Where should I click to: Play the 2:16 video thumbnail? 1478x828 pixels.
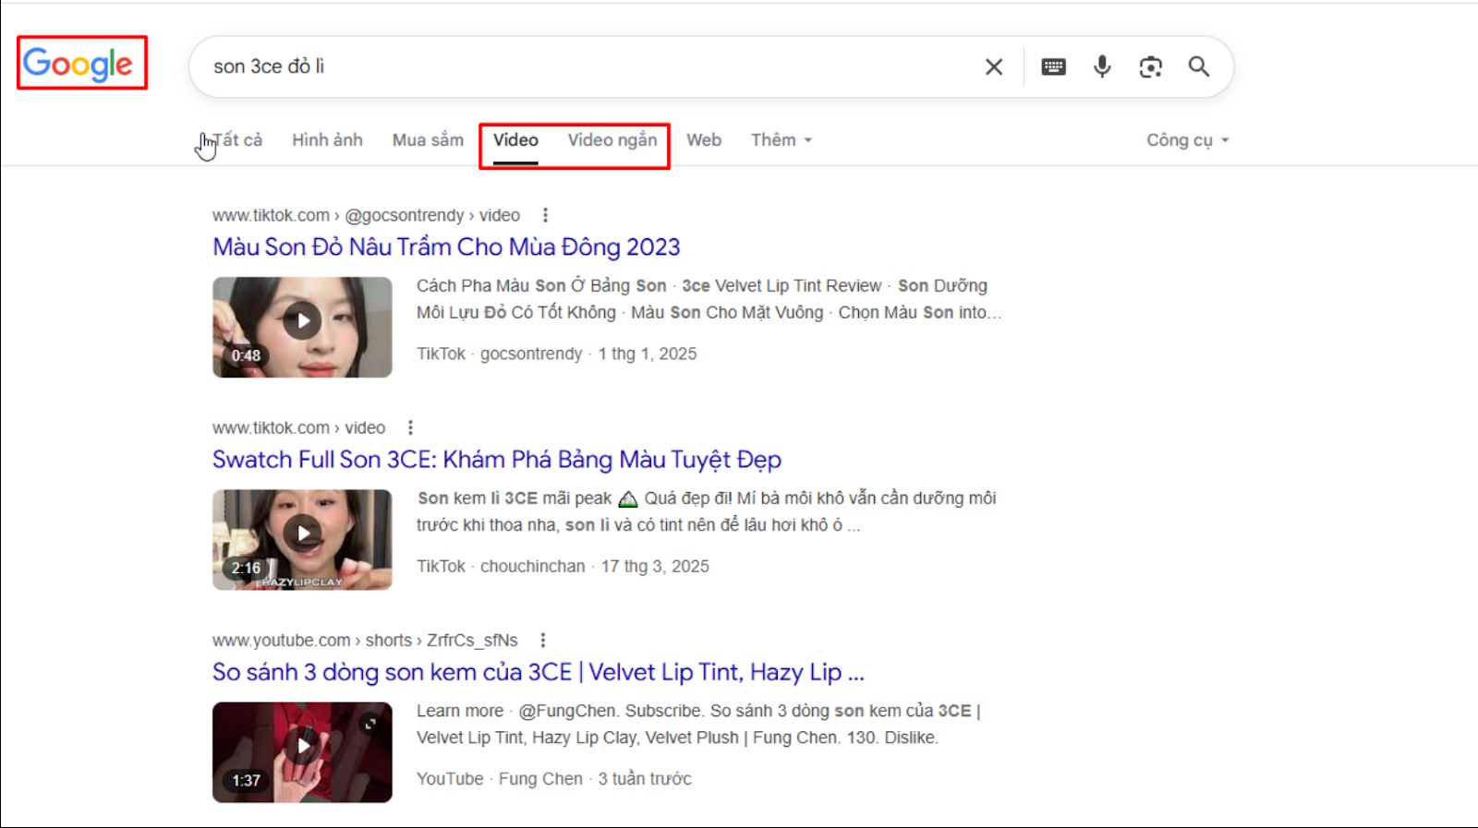(x=302, y=539)
